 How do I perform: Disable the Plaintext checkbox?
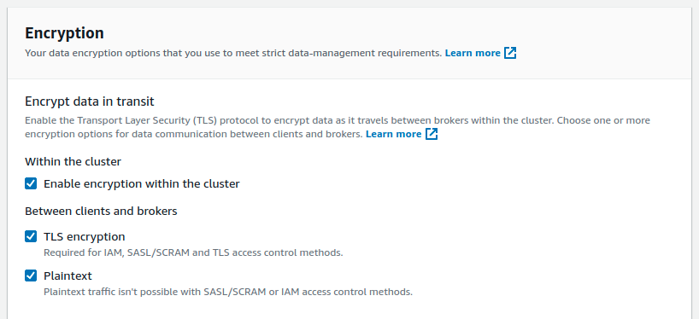click(31, 275)
